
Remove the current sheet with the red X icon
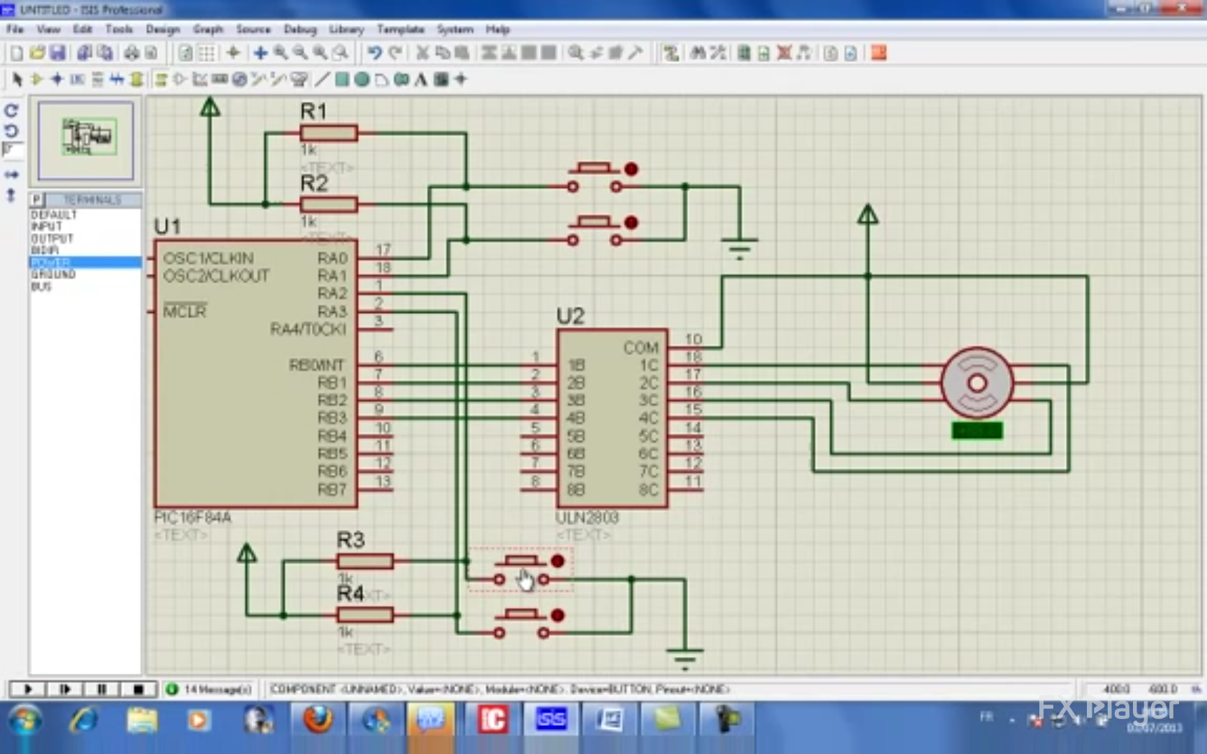pyautogui.click(x=784, y=53)
